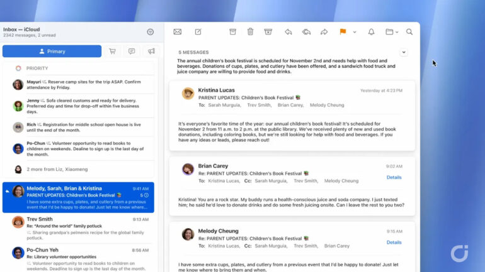Open the Move to folder dropdown
The width and height of the screenshot is (485, 272).
pos(392,32)
